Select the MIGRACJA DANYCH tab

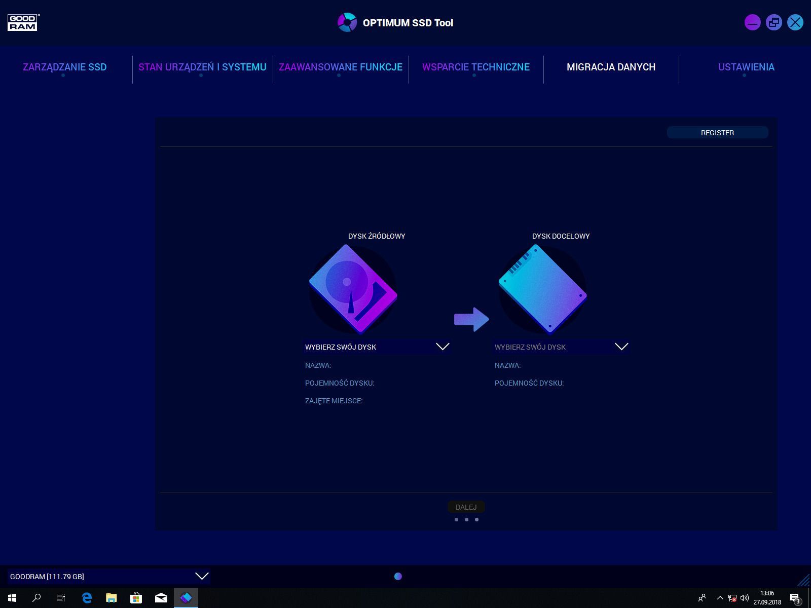(611, 67)
